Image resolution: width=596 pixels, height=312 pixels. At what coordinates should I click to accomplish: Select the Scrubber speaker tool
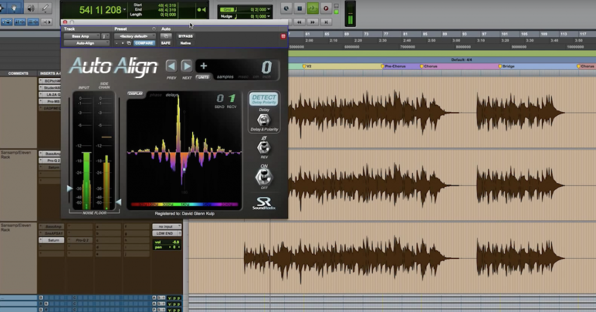31,8
